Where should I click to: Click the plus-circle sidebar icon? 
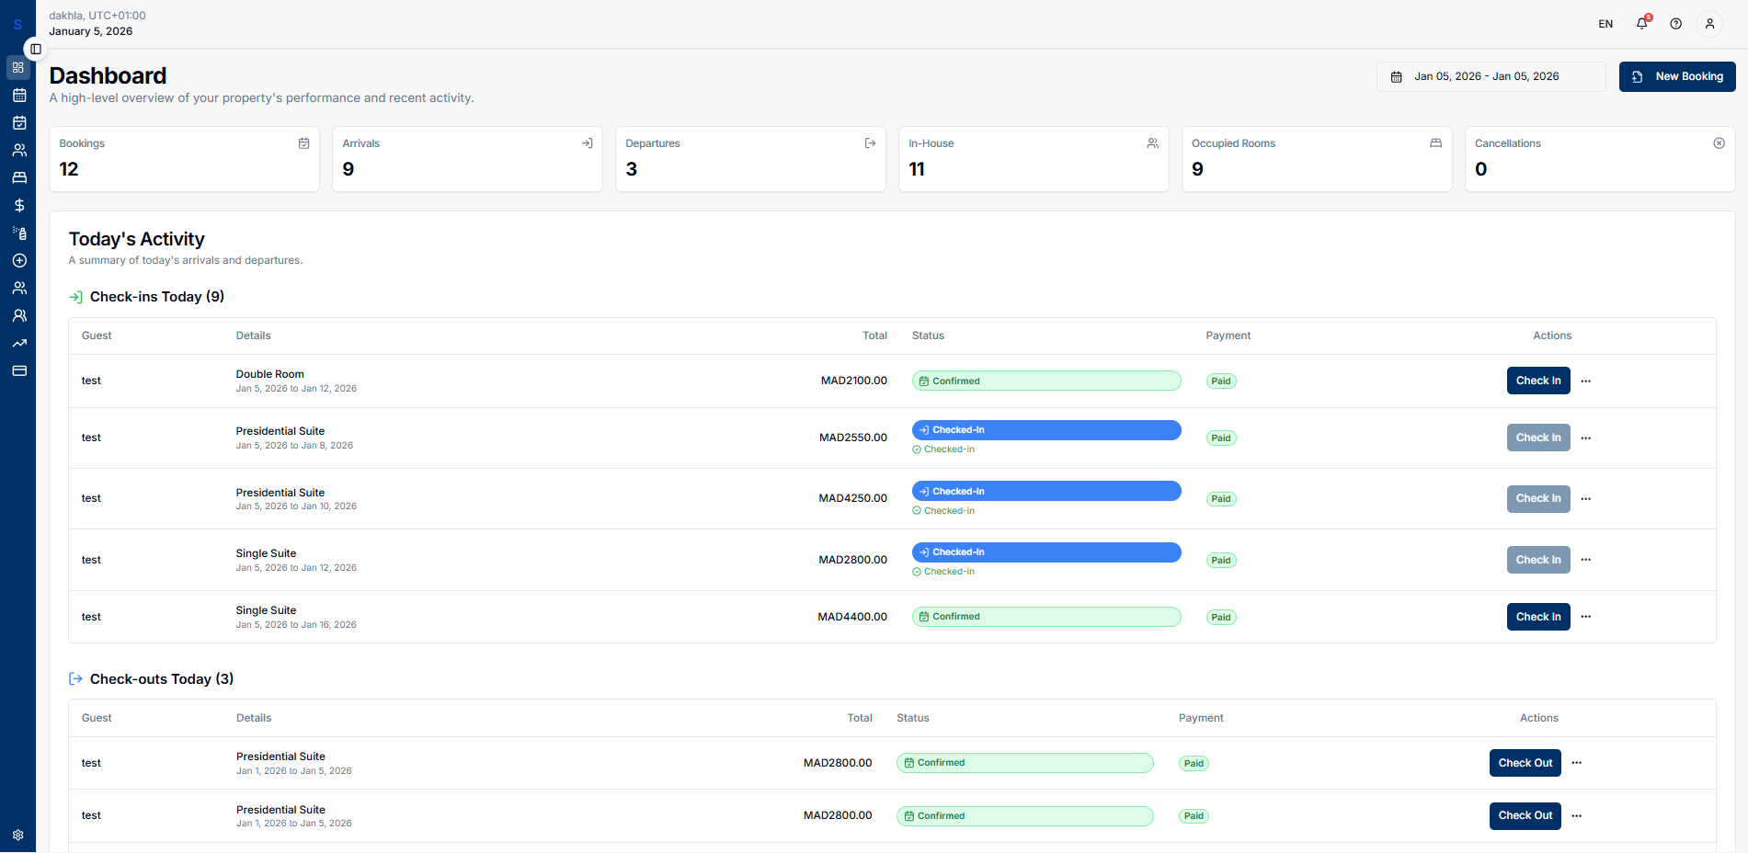tap(18, 261)
